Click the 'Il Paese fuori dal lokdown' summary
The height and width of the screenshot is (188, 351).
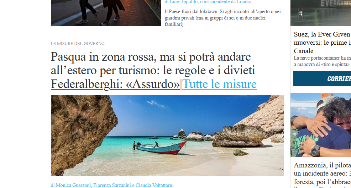pyautogui.click(x=223, y=18)
